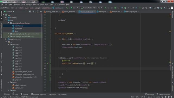Click the CRLF line separator status entry
This screenshot has width=174, height=98.
138,97
